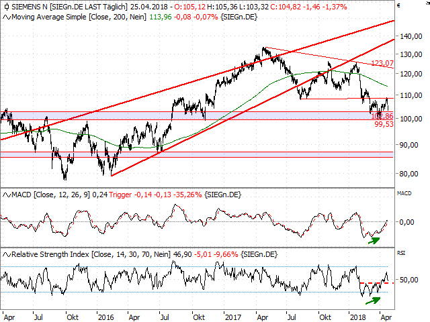Viewport: 430px width, 322px height.
Task: Click the low price L:103,32
Action: coord(254,7)
